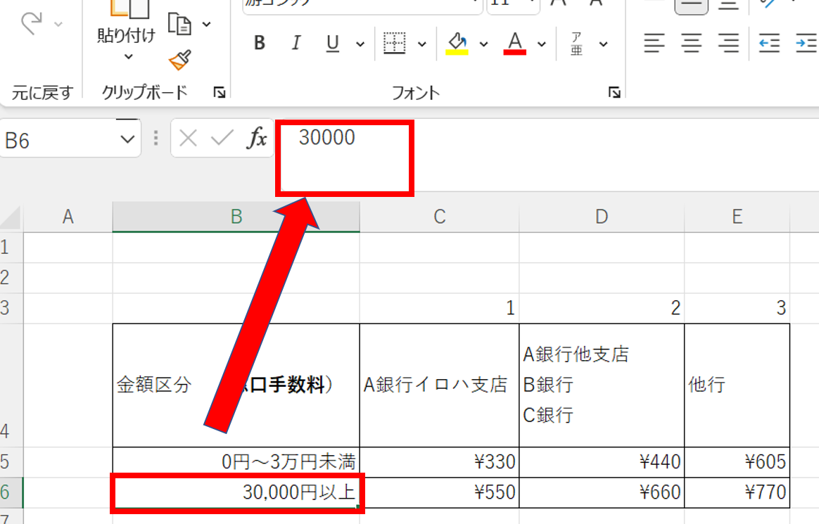Screen dimensions: 819x524
Task: Click the Copy icon in the clipboard group
Action: point(180,25)
